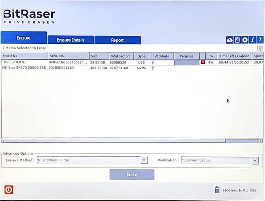This screenshot has height=201, width=265.
Task: Click the Attribute column header
Action: (x=162, y=56)
